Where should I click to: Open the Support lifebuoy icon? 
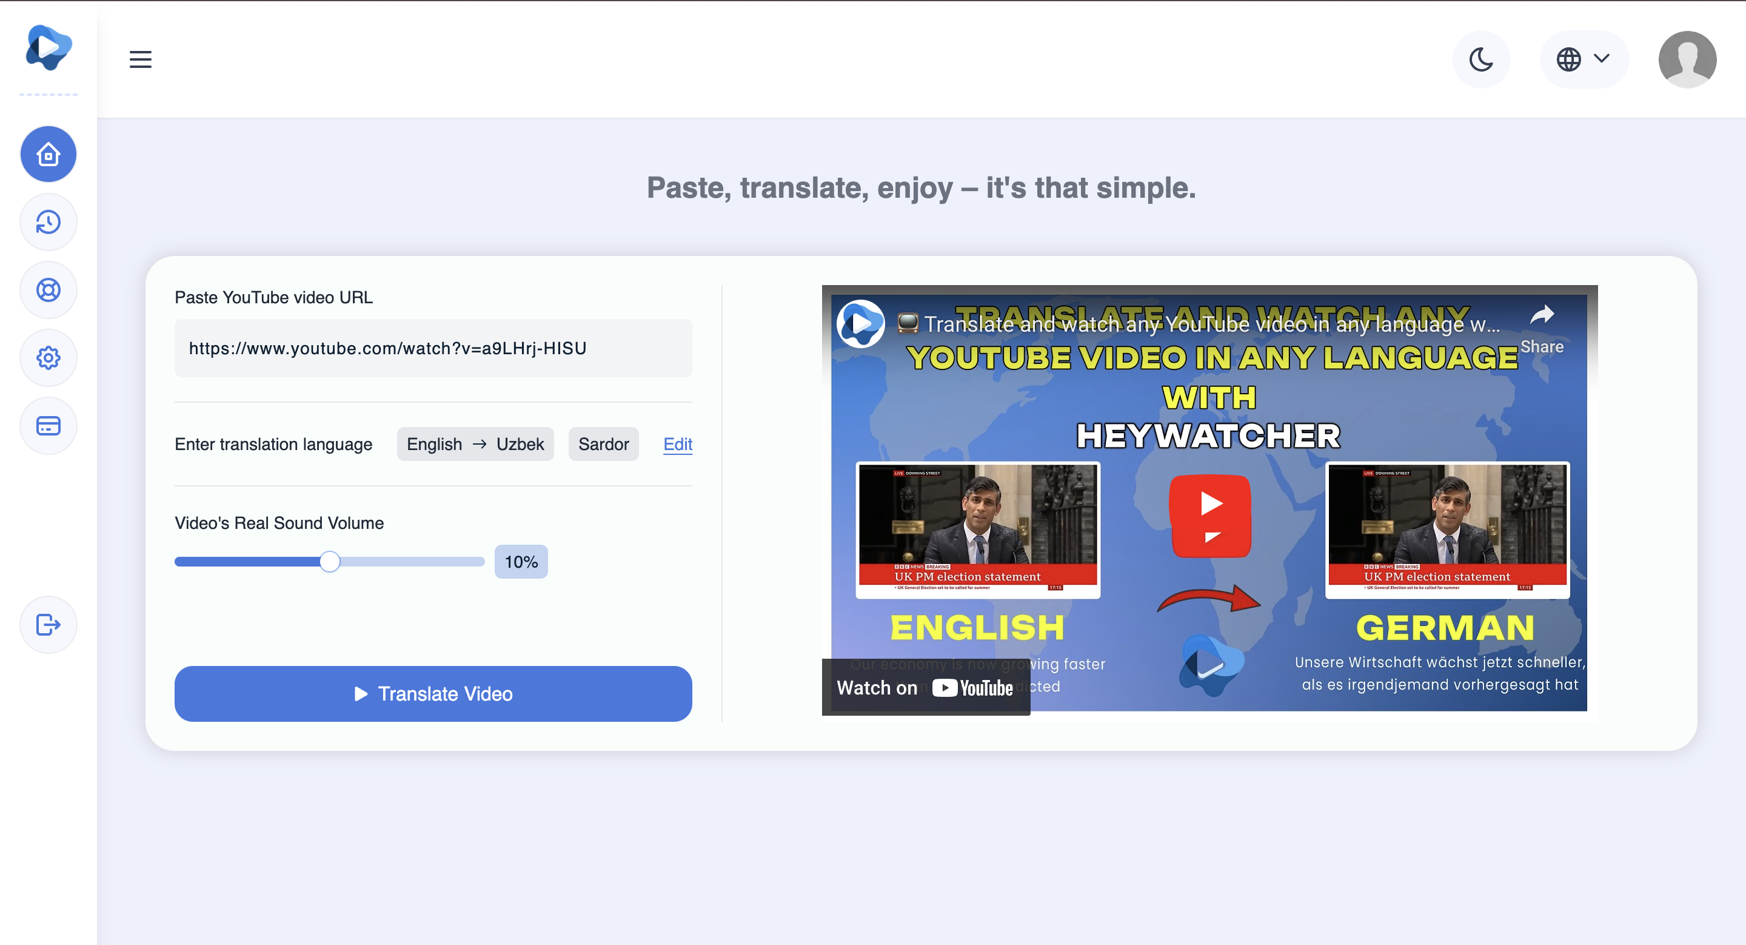(x=48, y=289)
